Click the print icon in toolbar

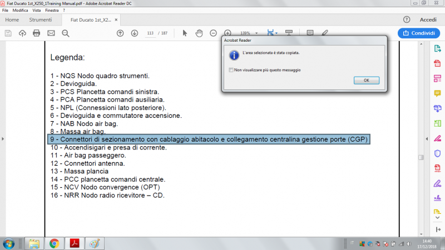click(x=37, y=33)
